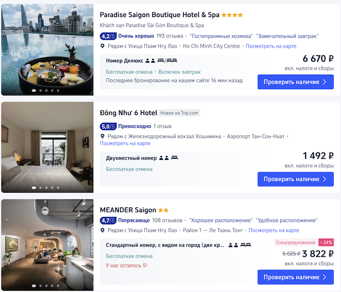
Task: Open Посмотреть на карте for Đông Như 6 Hotel
Action: click(125, 143)
